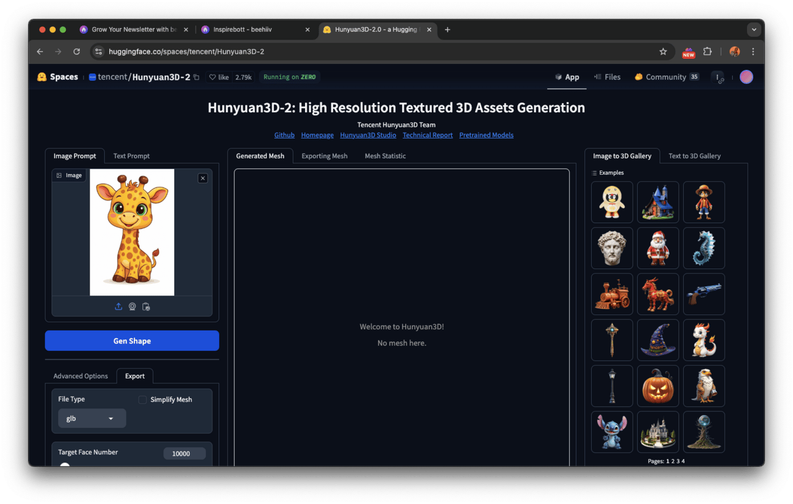Edit the Target Face Number value field
Image resolution: width=793 pixels, height=504 pixels.
pyautogui.click(x=184, y=454)
